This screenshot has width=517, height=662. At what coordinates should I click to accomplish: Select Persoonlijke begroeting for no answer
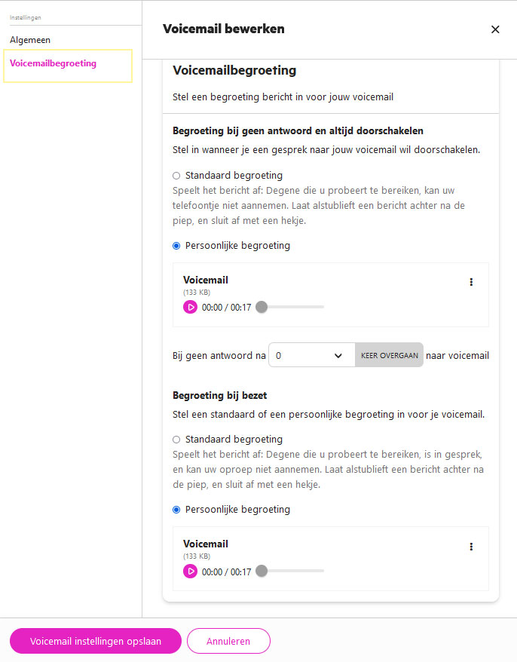tap(176, 246)
